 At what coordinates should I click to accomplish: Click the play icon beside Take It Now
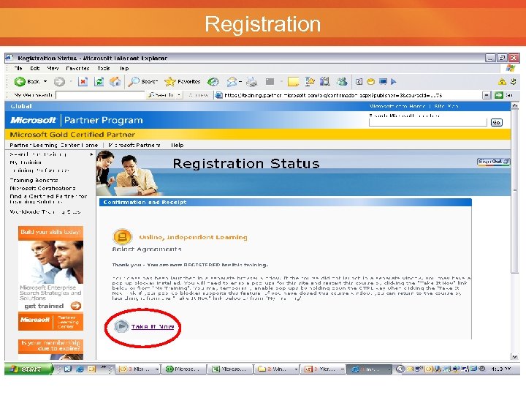121,326
